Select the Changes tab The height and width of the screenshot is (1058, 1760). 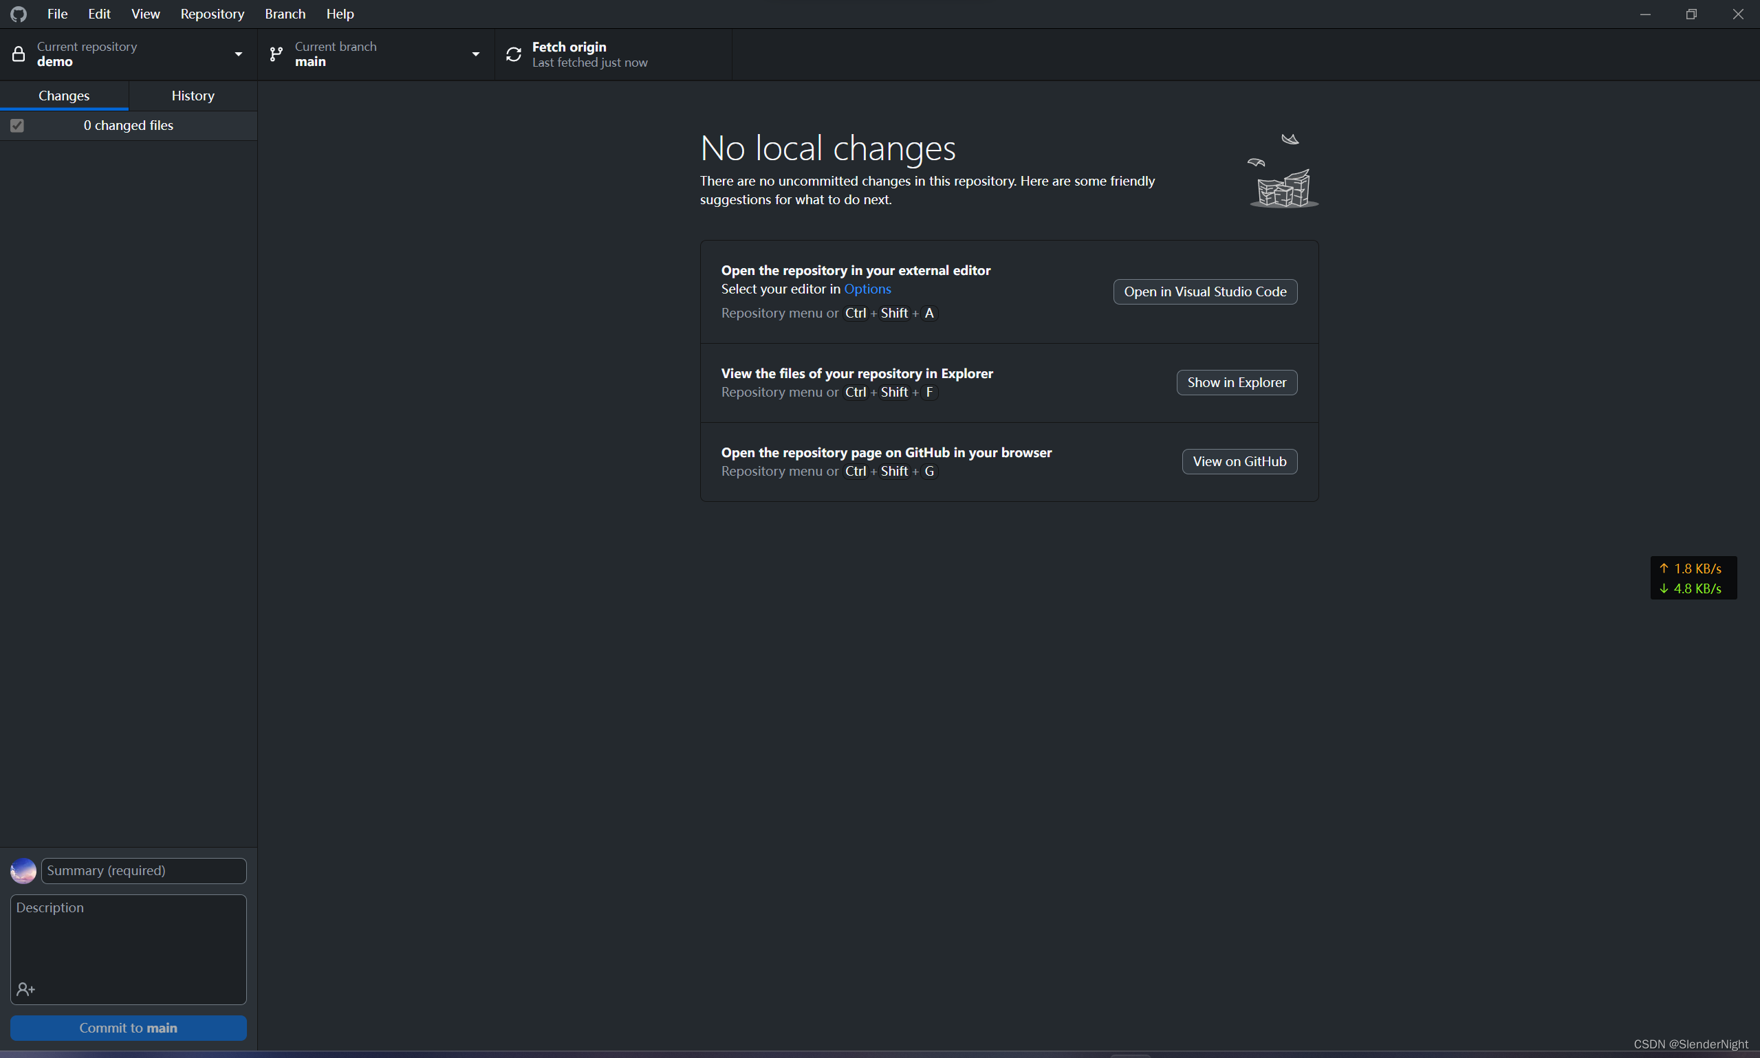click(x=63, y=96)
